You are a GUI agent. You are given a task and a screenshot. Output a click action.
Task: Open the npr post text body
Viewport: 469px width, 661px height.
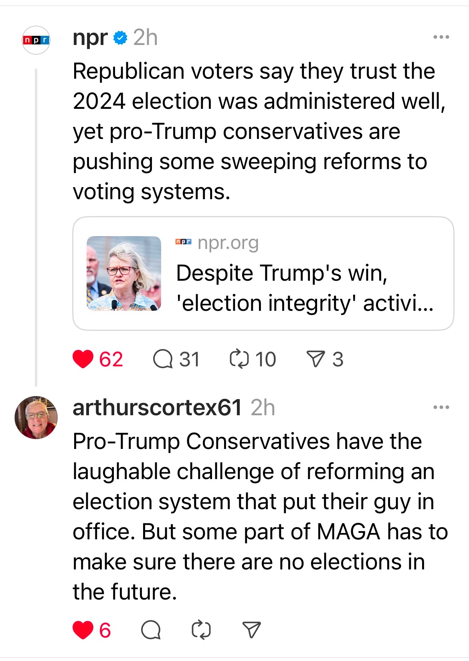pos(257,131)
